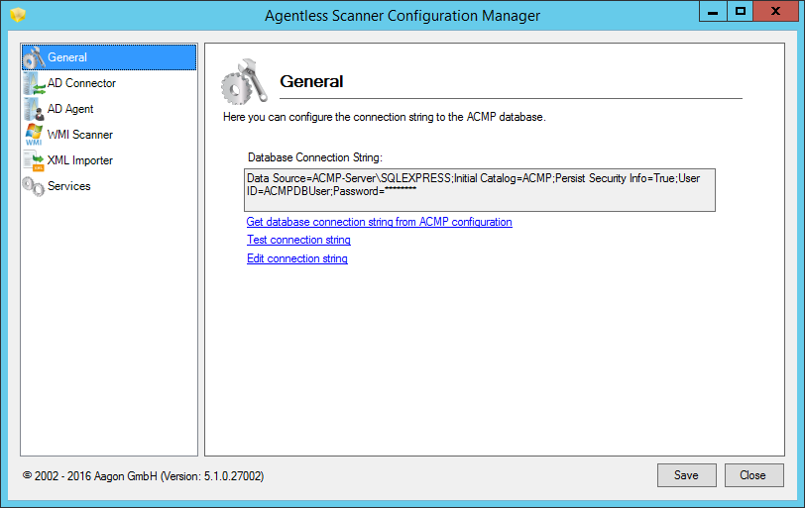Click the large gear-and-wrench header icon
Screen dimensions: 805x508
244,82
